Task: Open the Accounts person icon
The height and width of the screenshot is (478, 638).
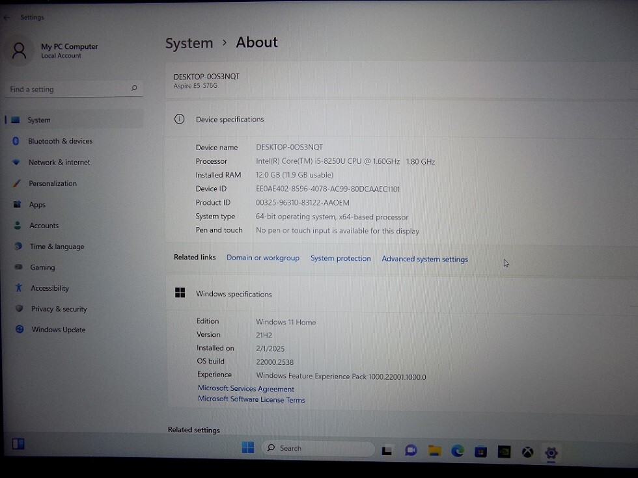Action: [x=18, y=225]
